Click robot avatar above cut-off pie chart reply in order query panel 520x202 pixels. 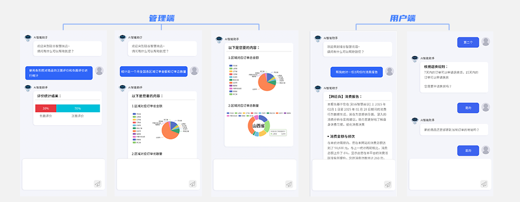tap(122, 88)
